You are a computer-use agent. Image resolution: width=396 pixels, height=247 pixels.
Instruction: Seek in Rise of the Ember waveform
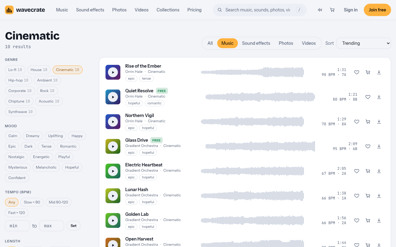coord(252,72)
